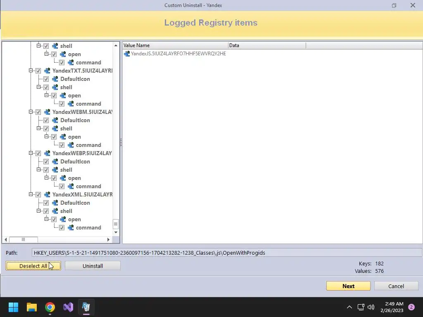Viewport: 423px width, 317px height.
Task: Click the DefaultIcon key icon under YandexTXT
Action: [x=55, y=79]
